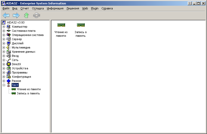207x134 pixels.
Task: Click the blue Back arrow toolbar button
Action: tap(6, 15)
